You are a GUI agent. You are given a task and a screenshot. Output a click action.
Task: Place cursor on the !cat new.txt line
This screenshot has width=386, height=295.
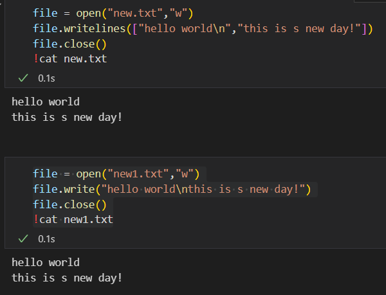[70, 60]
